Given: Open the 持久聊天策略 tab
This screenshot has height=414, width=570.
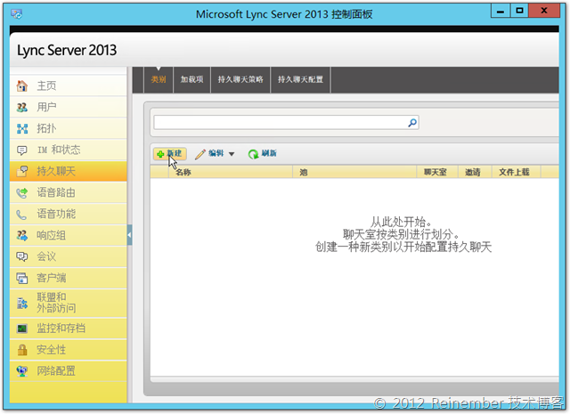Looking at the screenshot, I should coord(240,79).
